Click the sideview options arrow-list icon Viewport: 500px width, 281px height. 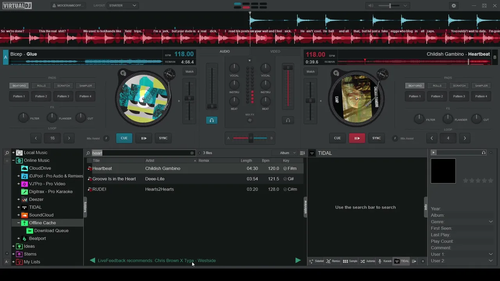coord(414,261)
